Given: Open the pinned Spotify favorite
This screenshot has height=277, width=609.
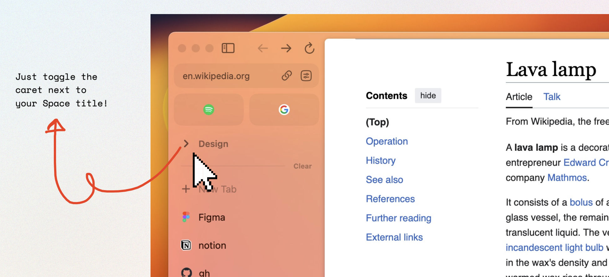Looking at the screenshot, I should pos(209,109).
